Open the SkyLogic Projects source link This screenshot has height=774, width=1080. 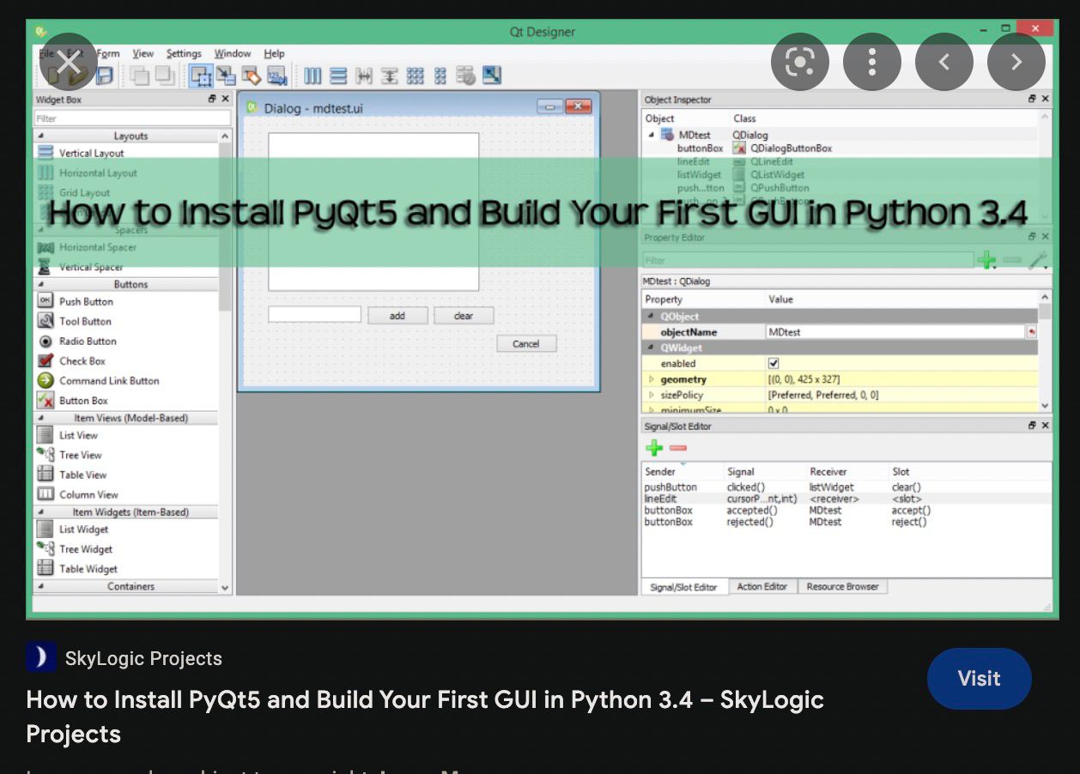click(124, 658)
